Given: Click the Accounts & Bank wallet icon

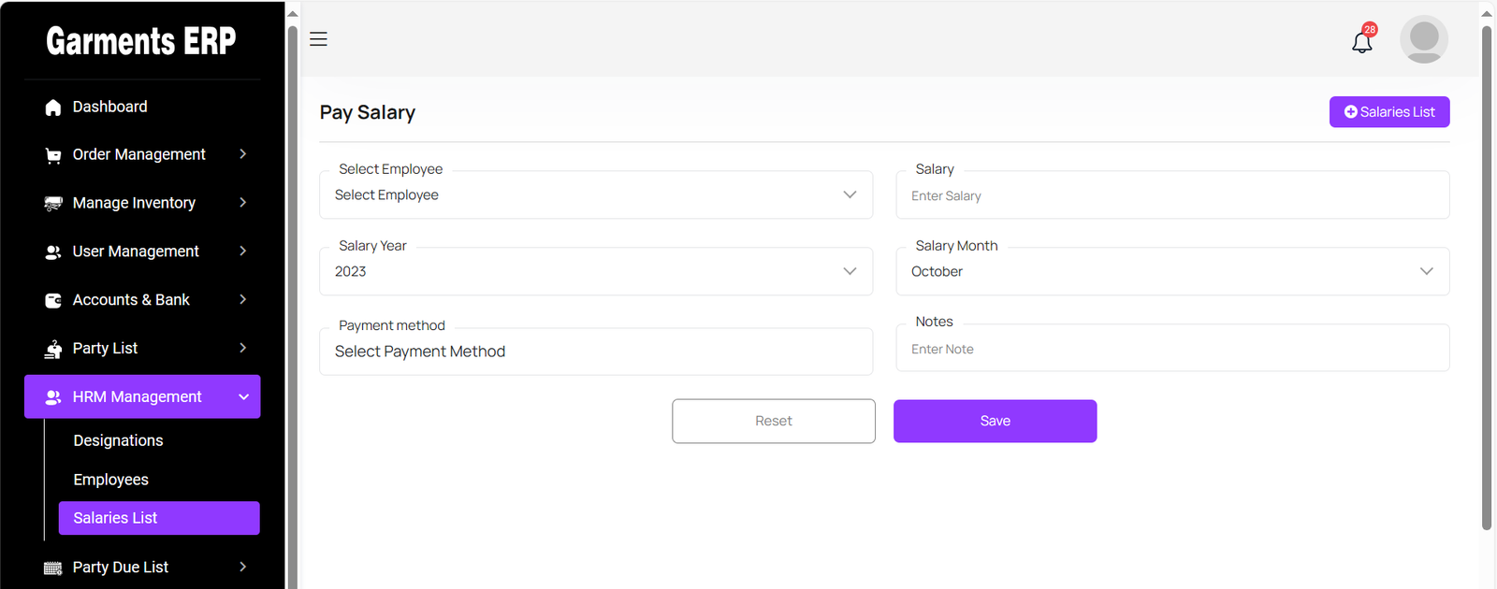Looking at the screenshot, I should pos(53,300).
